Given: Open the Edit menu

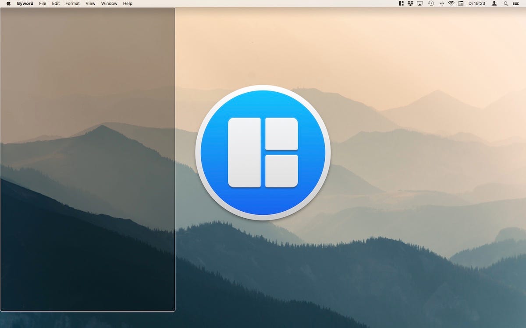Looking at the screenshot, I should pos(56,3).
